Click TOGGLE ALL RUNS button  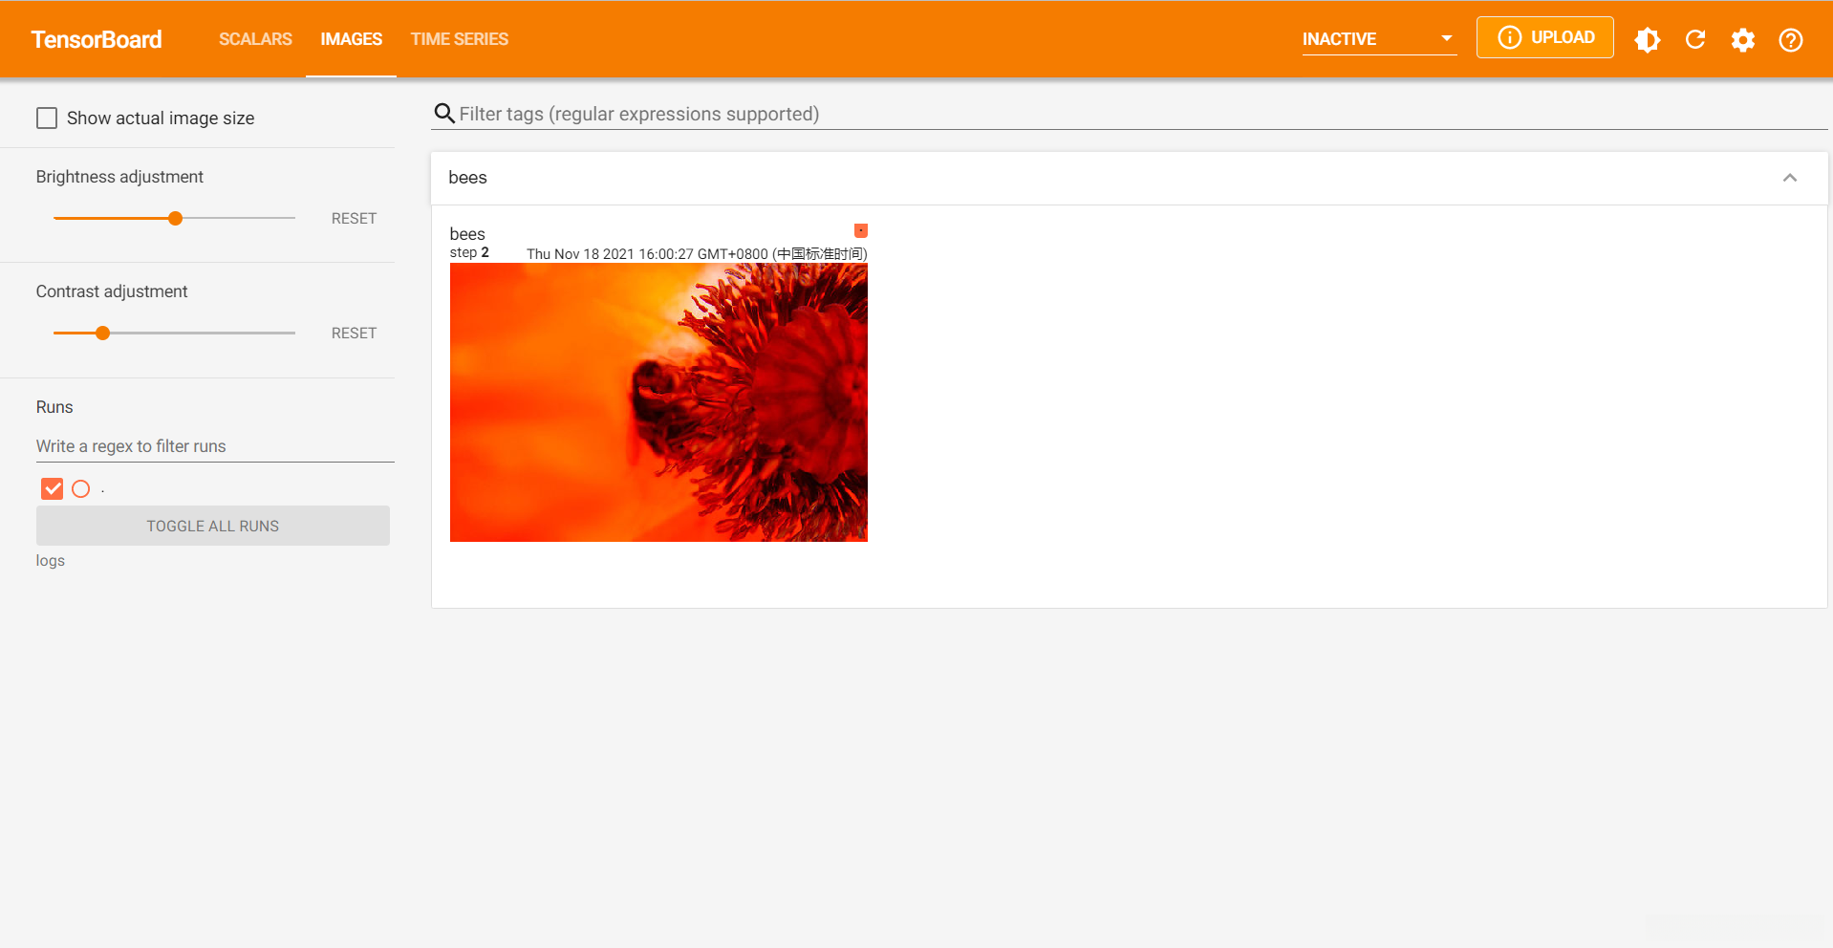tap(213, 526)
